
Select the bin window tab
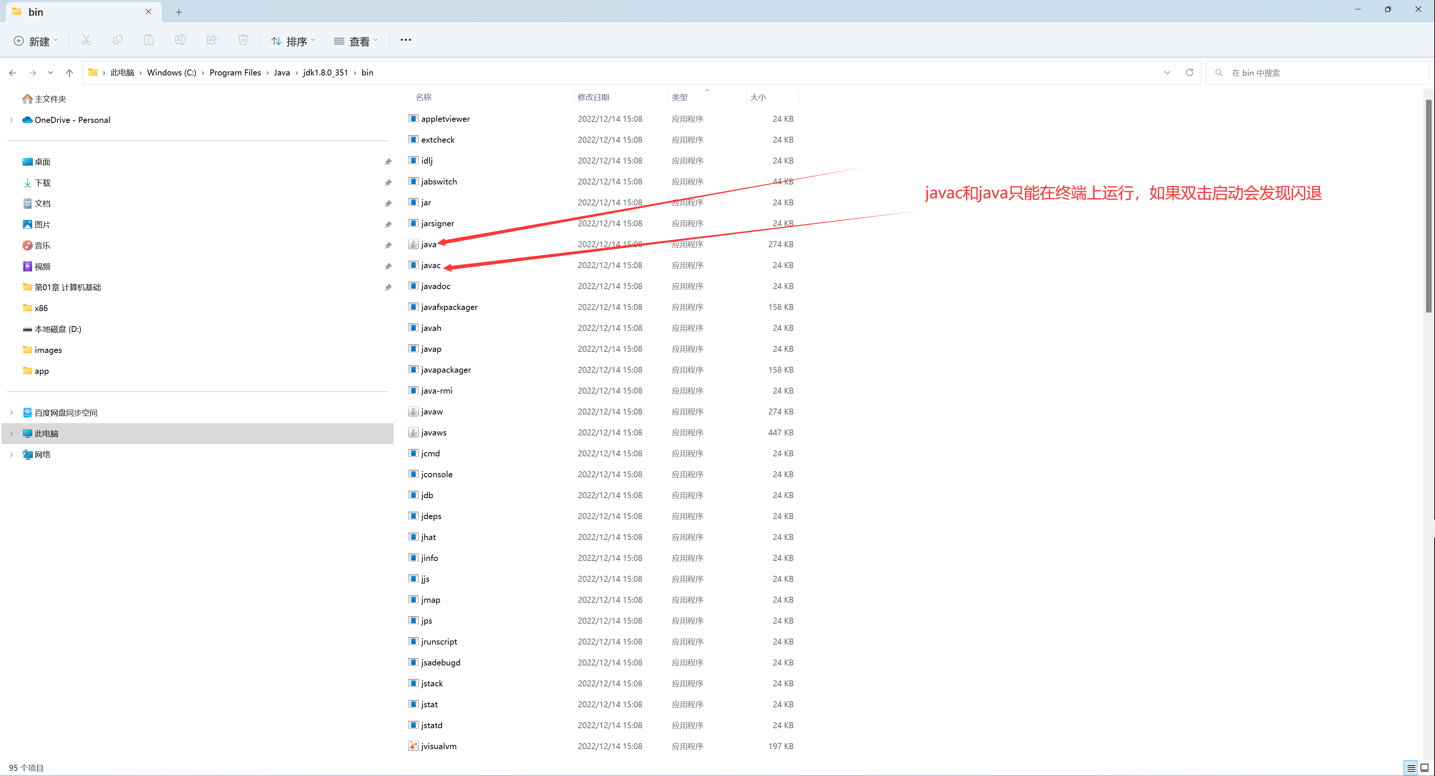pos(84,12)
